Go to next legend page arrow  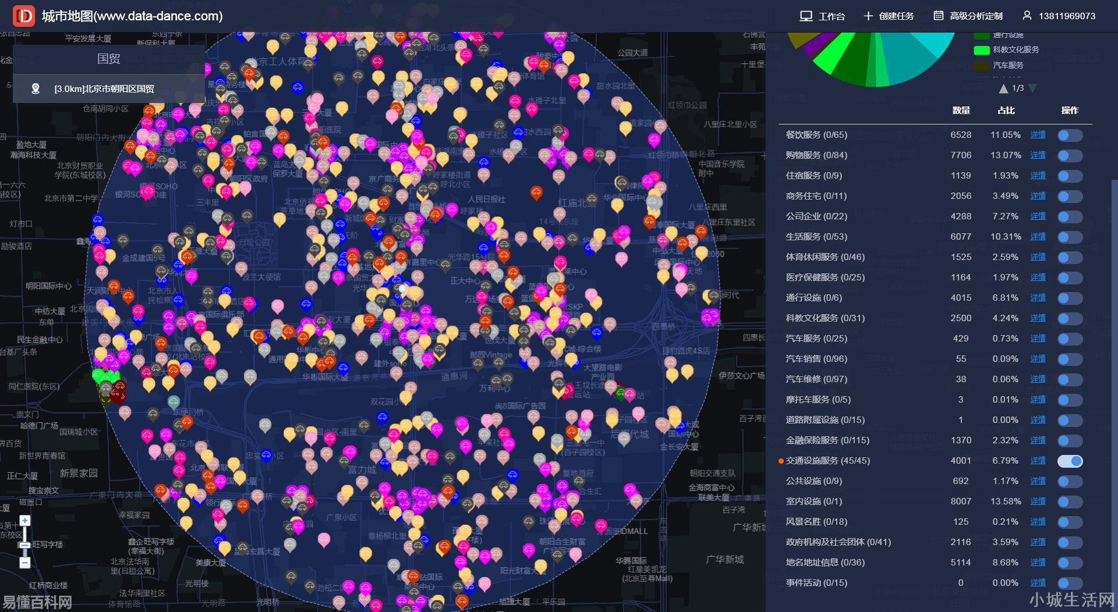pyautogui.click(x=1032, y=88)
